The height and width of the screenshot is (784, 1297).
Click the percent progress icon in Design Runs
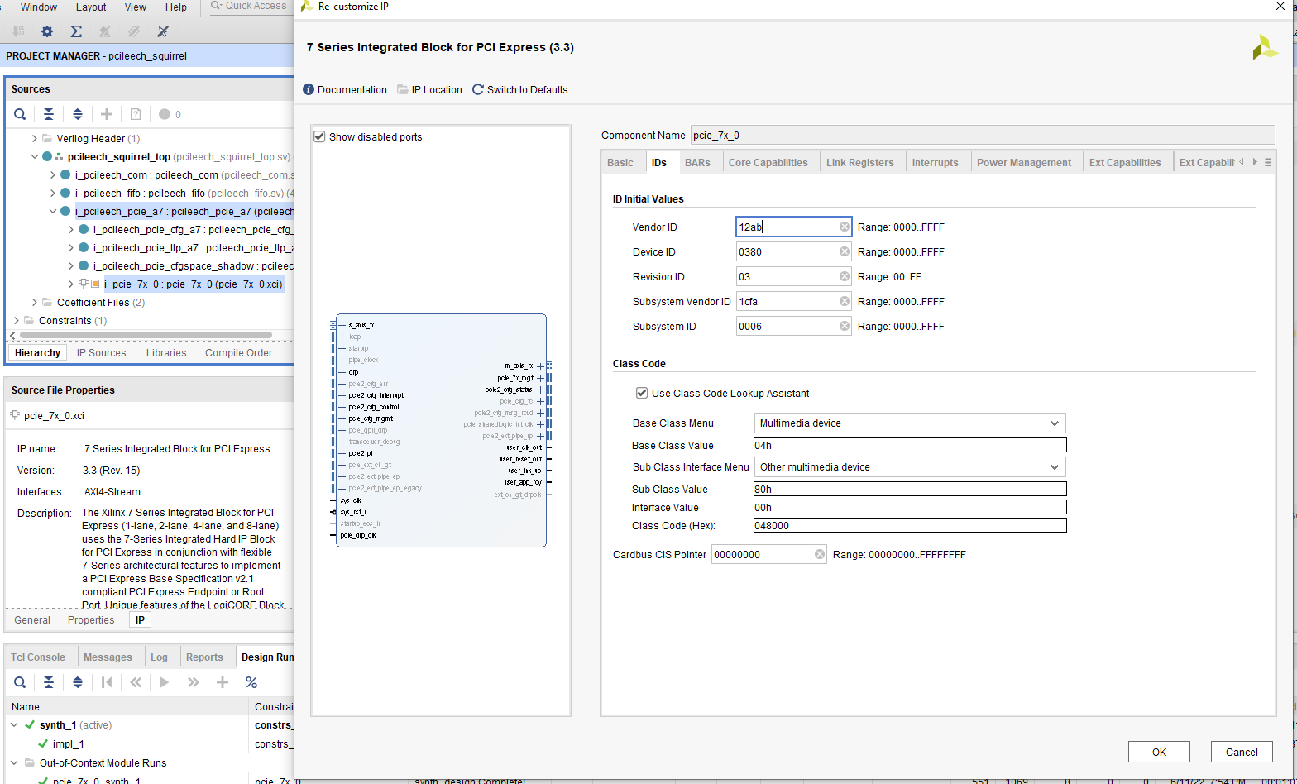click(251, 682)
